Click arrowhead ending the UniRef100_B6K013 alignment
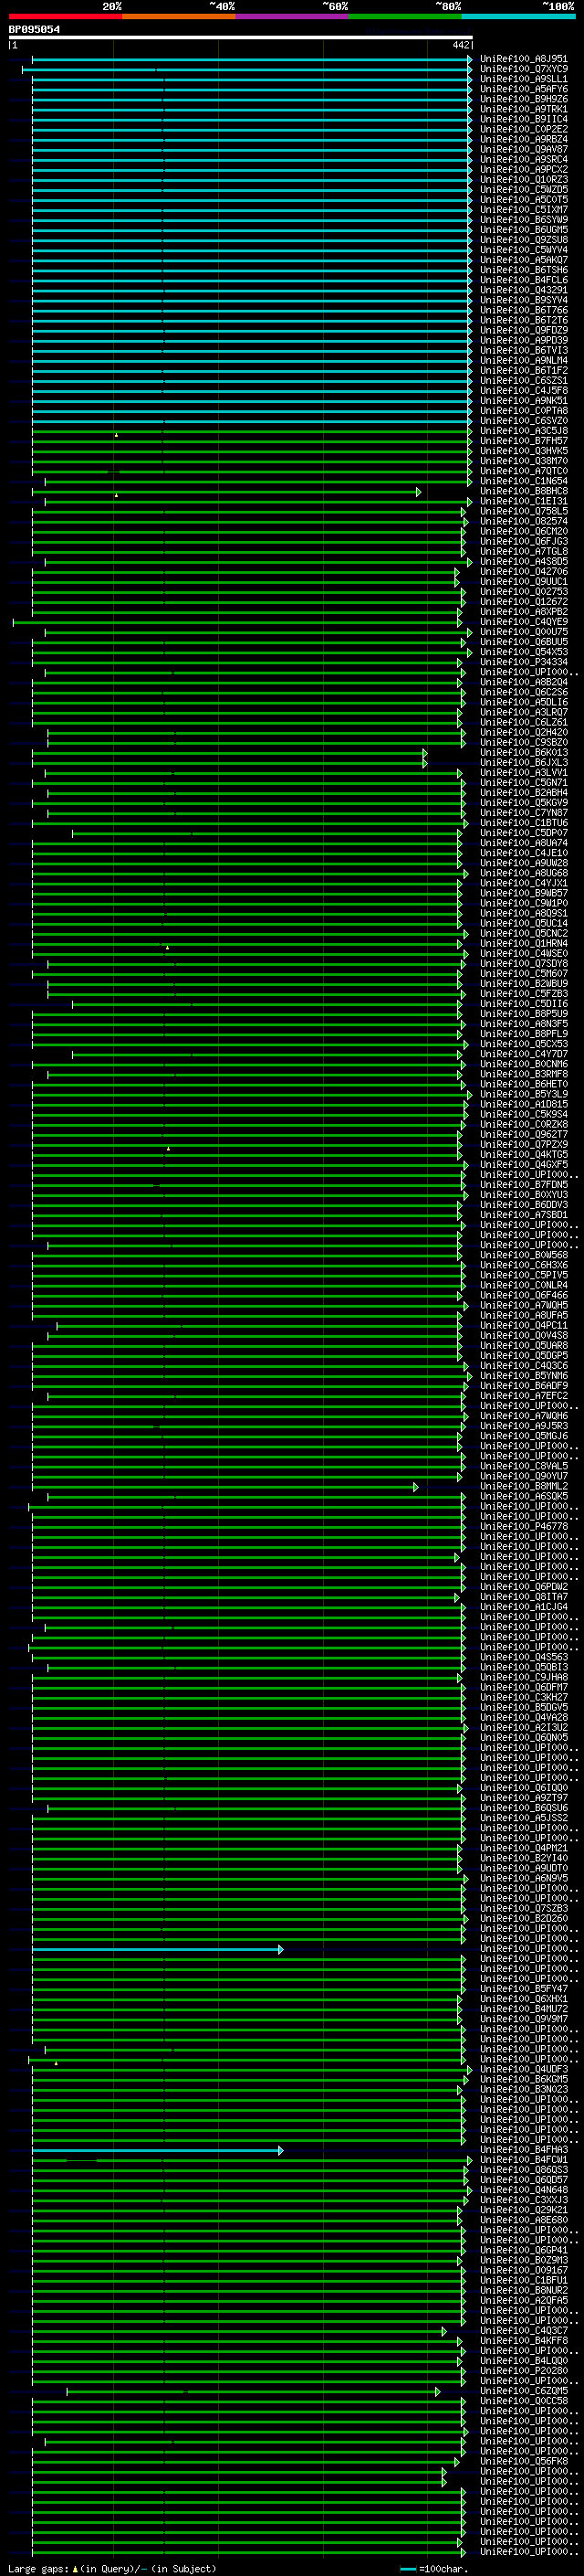 pos(425,753)
